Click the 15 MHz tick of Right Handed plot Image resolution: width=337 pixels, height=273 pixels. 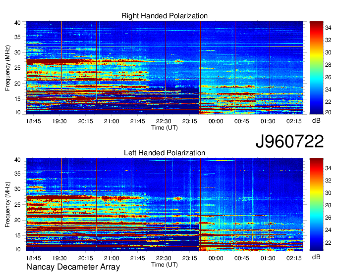point(17,99)
